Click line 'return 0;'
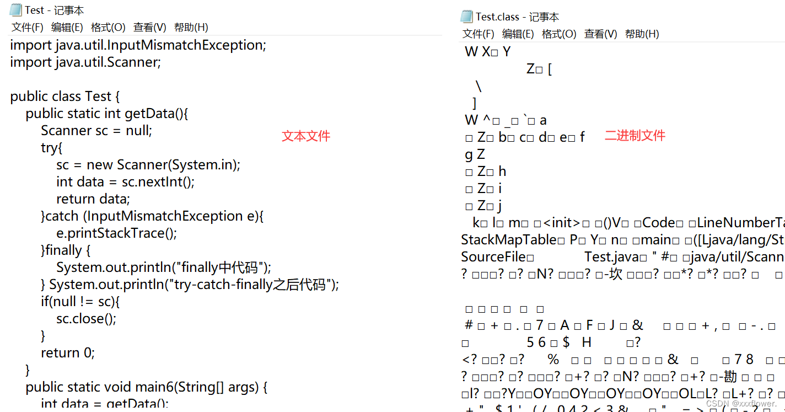This screenshot has width=785, height=412. (68, 353)
